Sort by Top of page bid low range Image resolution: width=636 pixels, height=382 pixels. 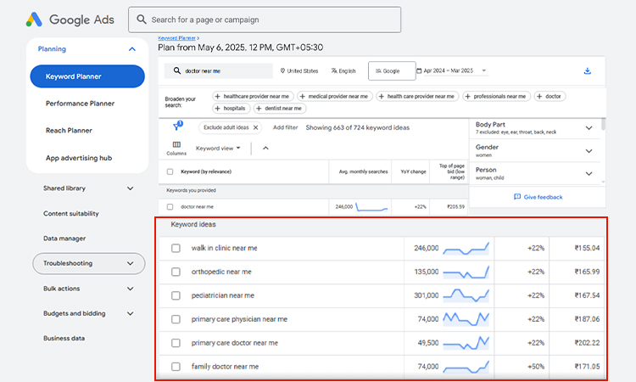click(x=451, y=171)
